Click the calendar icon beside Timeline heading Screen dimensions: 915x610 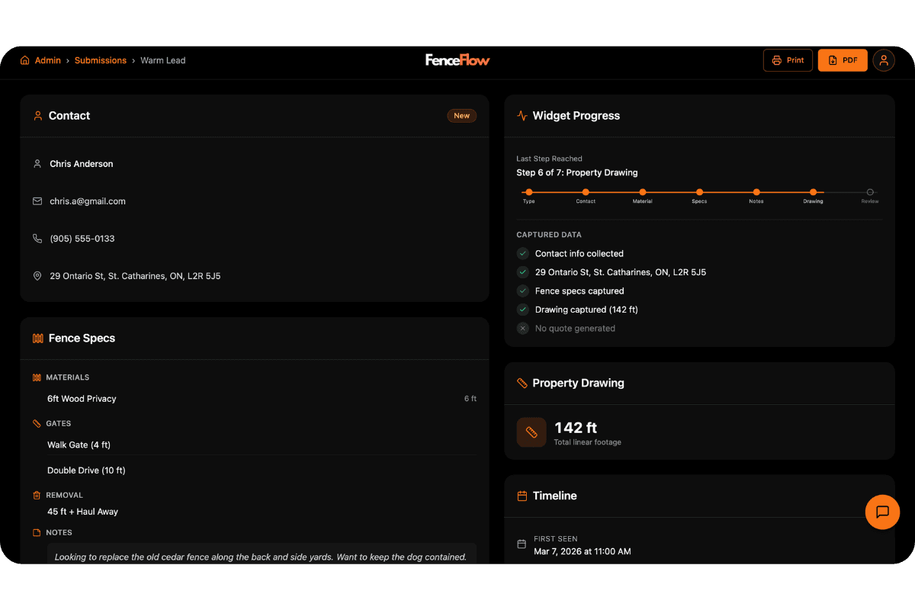[522, 496]
